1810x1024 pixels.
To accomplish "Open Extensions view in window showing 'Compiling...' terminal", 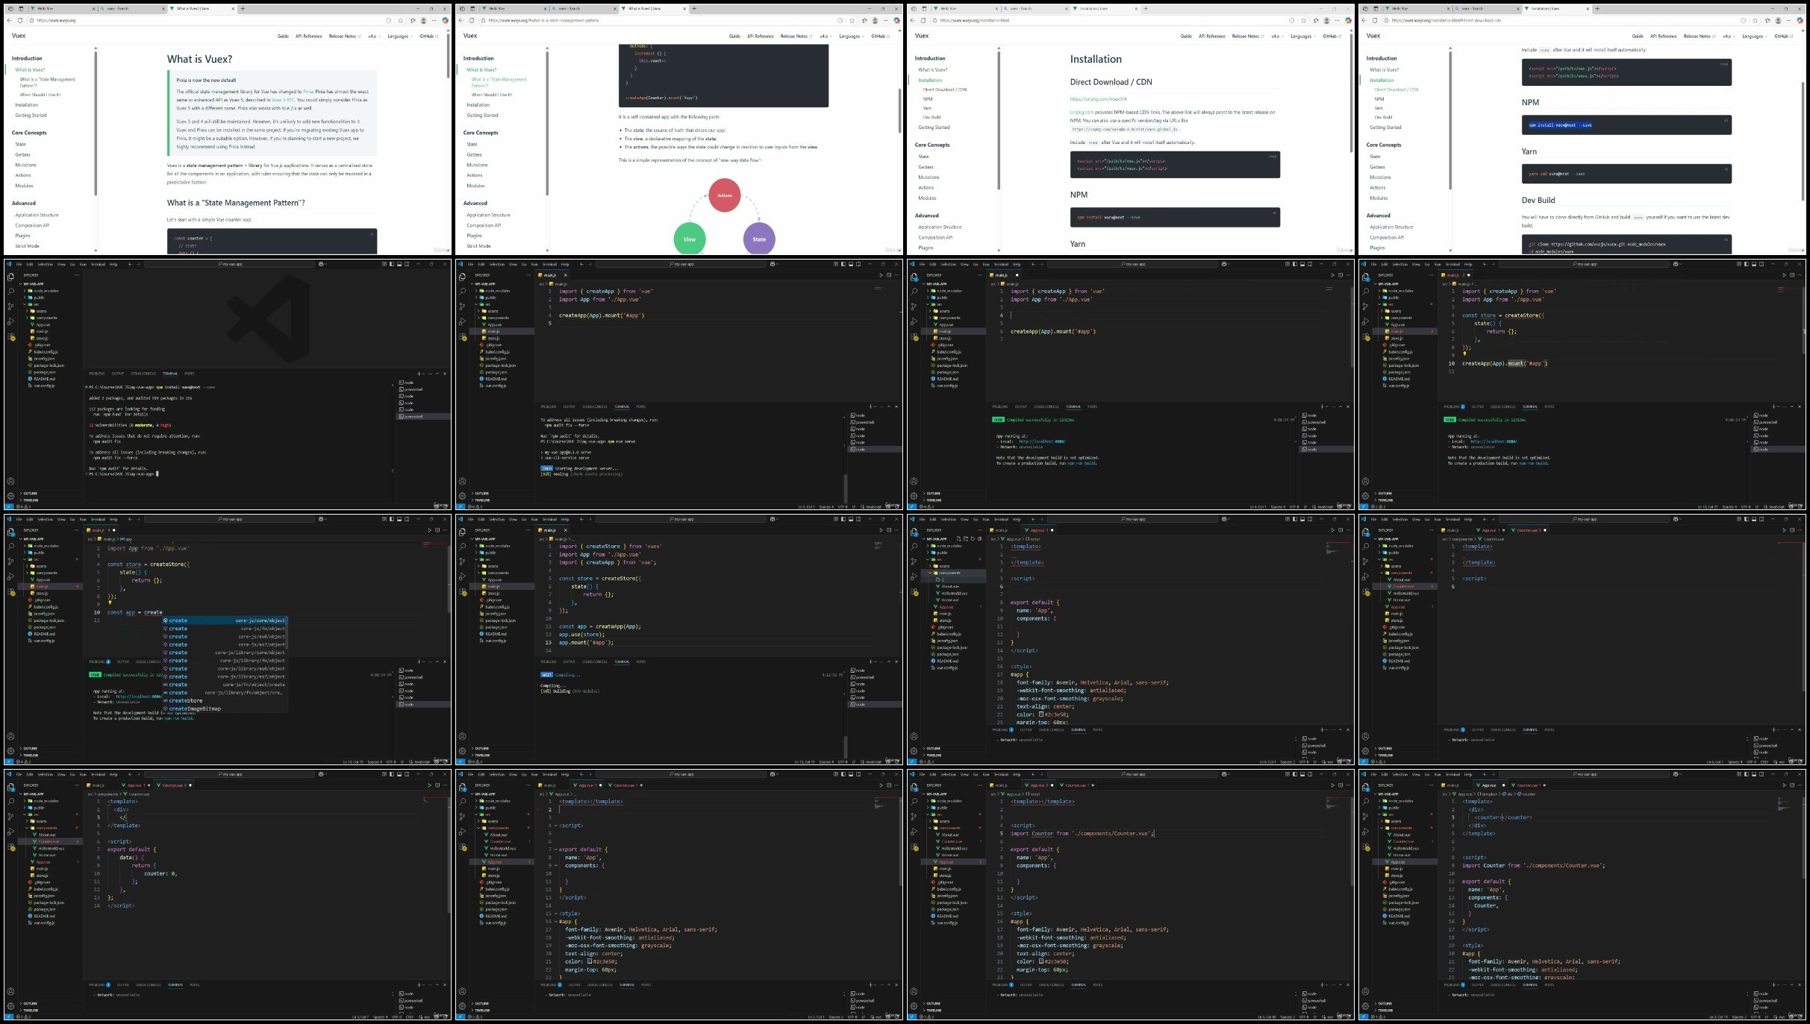I will 463,592.
